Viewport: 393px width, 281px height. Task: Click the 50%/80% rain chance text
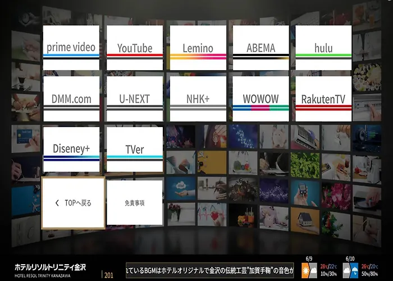369,274
